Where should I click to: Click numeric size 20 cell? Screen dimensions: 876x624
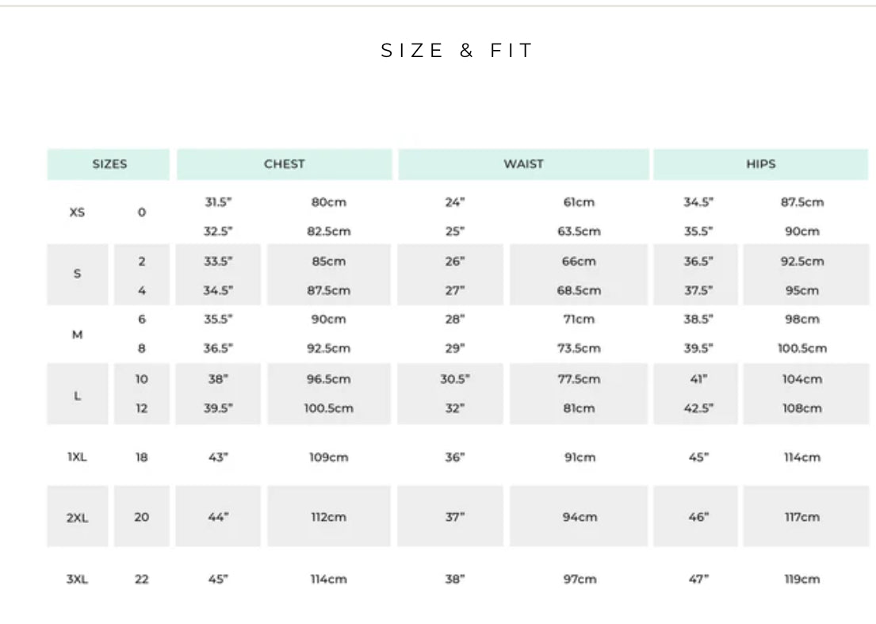(141, 517)
